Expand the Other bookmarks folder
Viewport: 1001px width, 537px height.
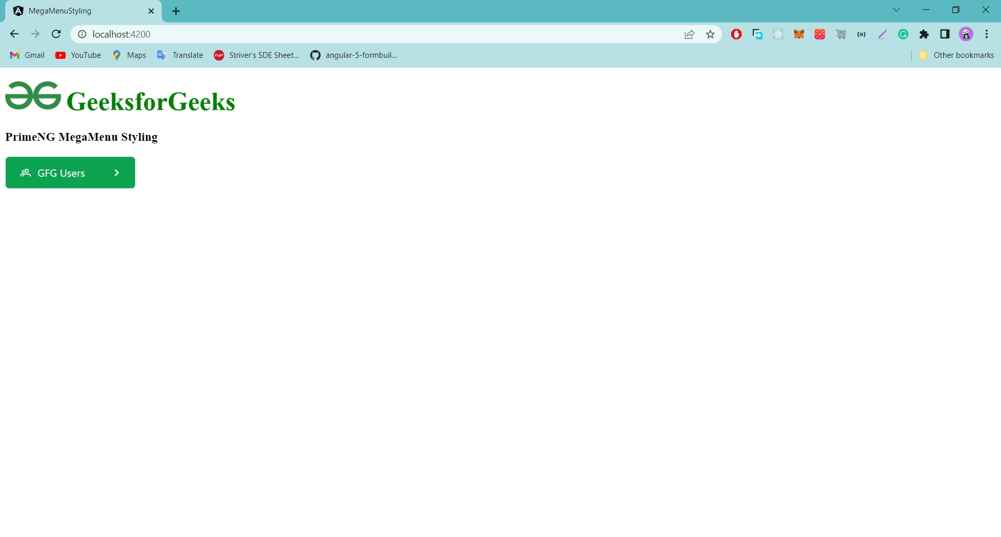(x=956, y=55)
